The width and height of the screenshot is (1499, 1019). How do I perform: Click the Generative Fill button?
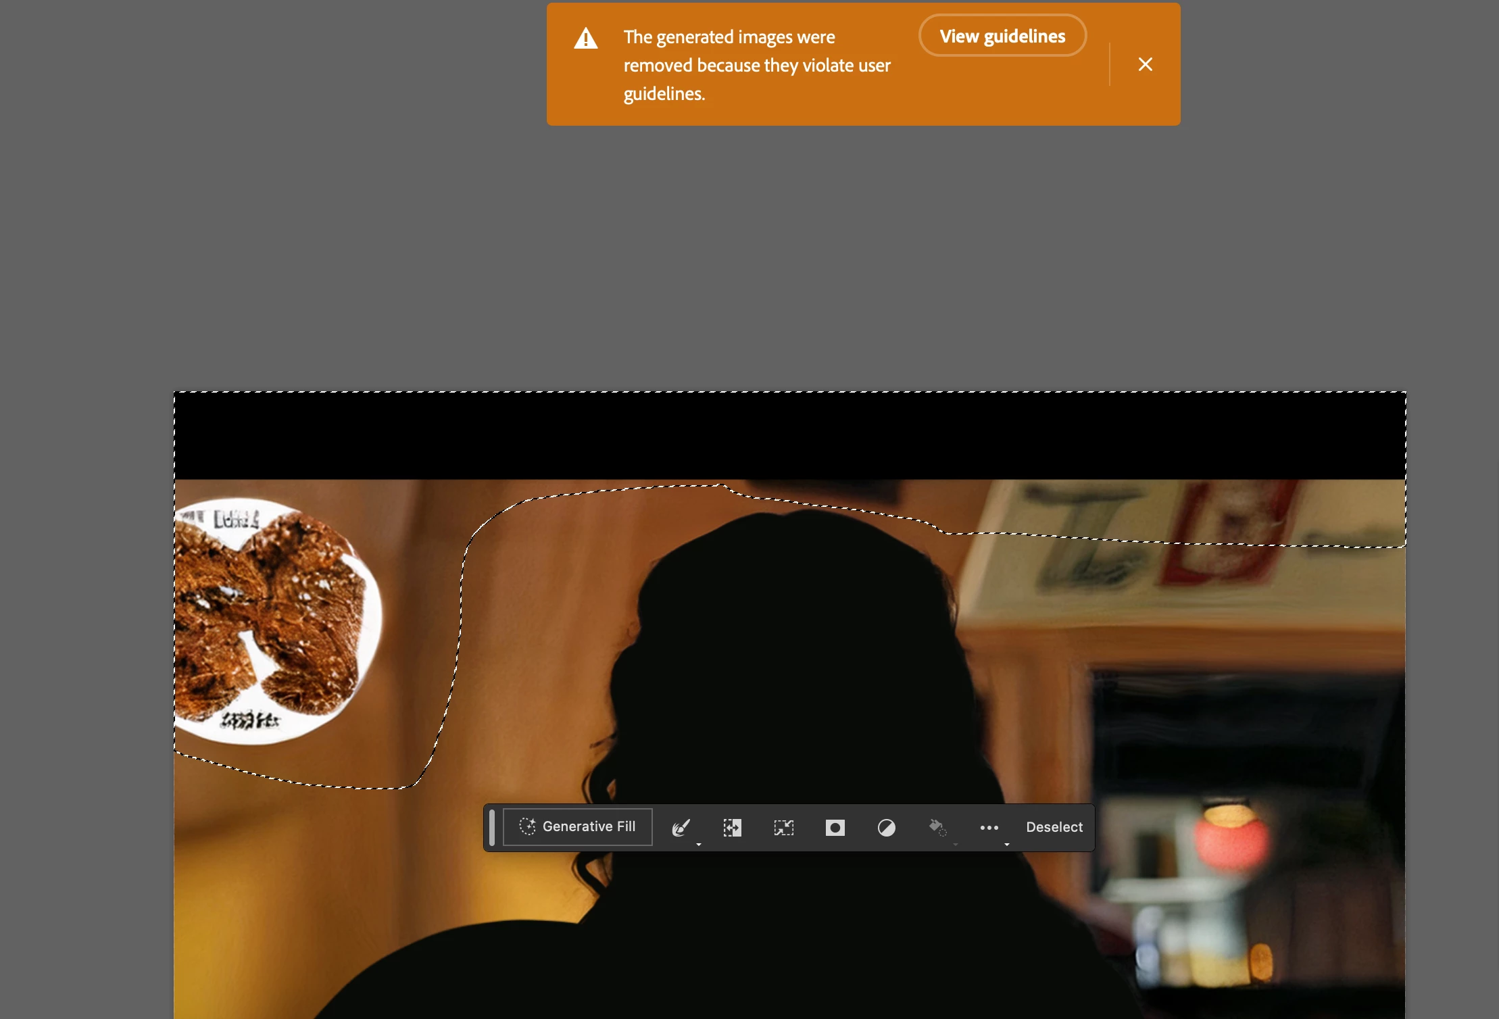click(x=578, y=826)
